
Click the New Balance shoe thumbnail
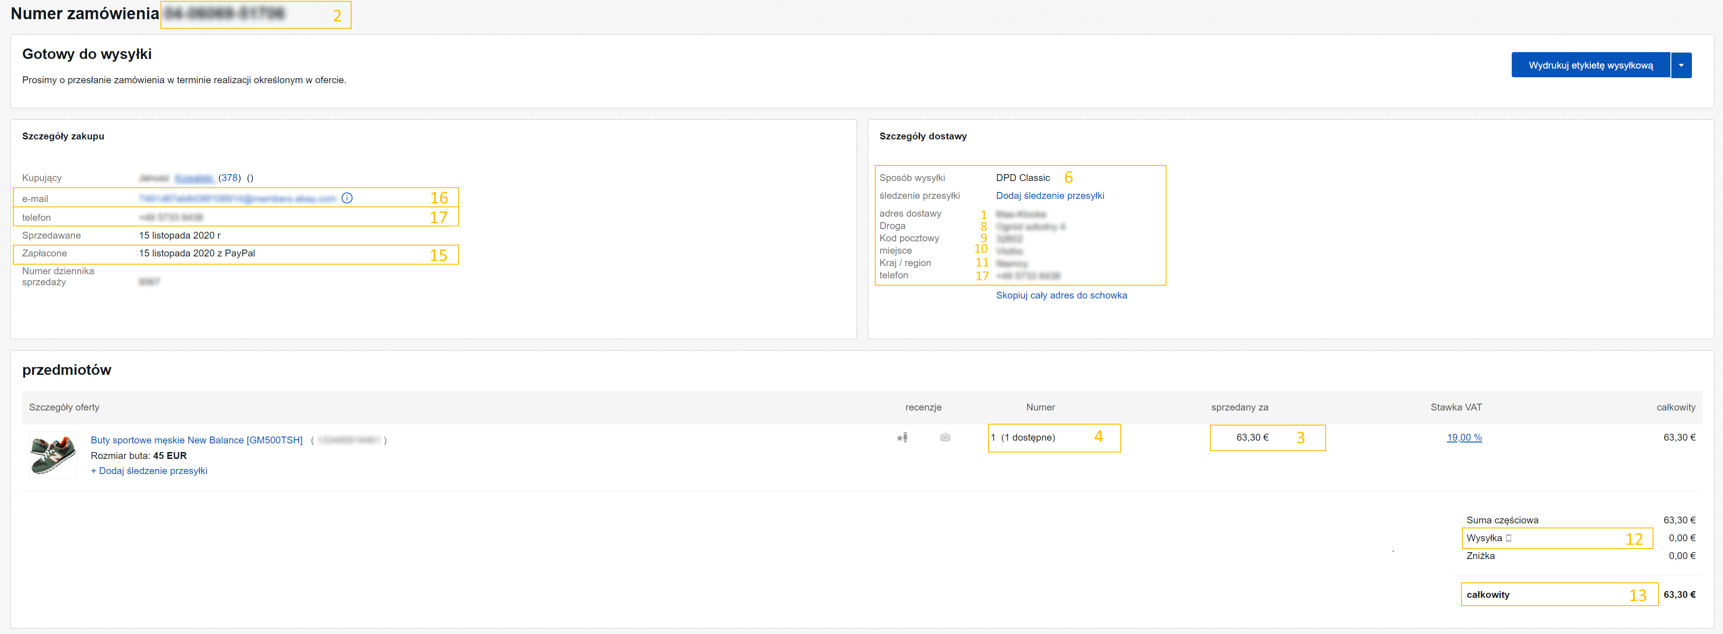[x=53, y=454]
